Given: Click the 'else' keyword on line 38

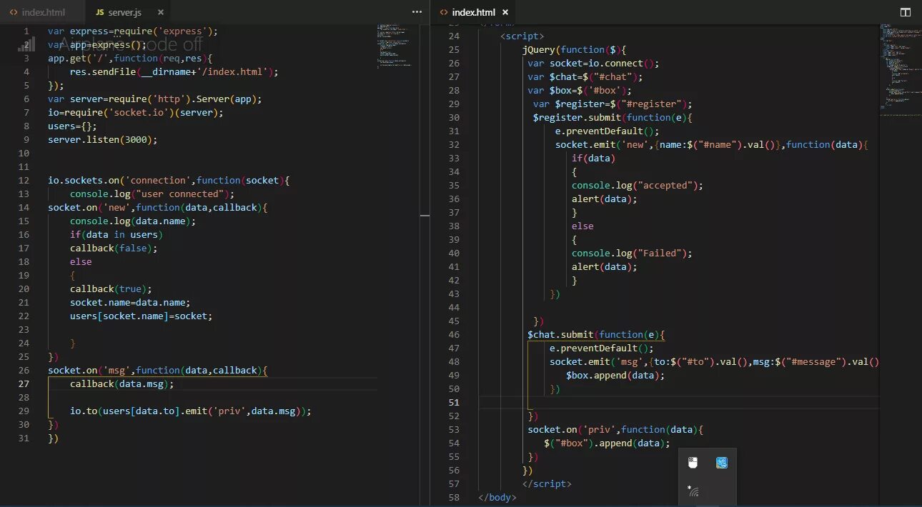Looking at the screenshot, I should 583,226.
